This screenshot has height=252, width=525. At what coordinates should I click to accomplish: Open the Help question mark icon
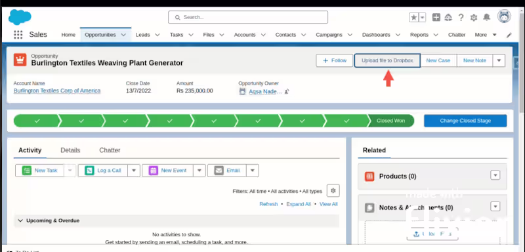(x=461, y=18)
